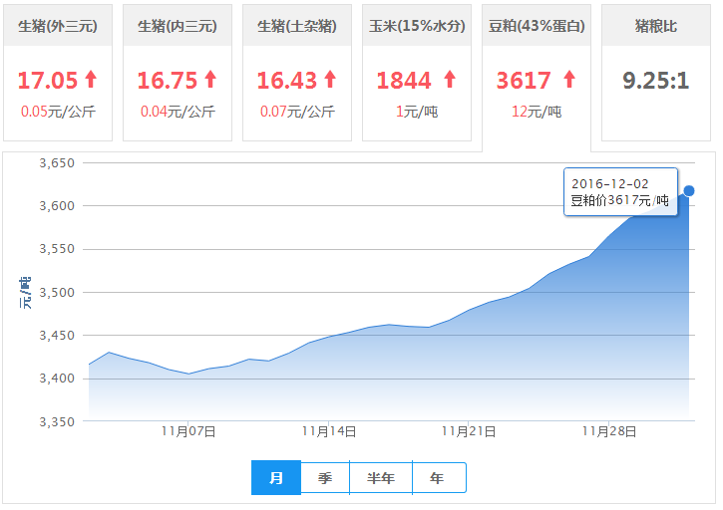The height and width of the screenshot is (510, 723).
Task: Click the 16.75 price value
Action: [168, 80]
